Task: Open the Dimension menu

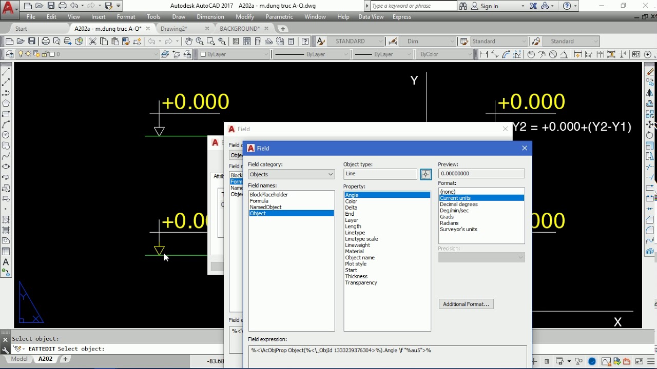Action: [x=210, y=17]
